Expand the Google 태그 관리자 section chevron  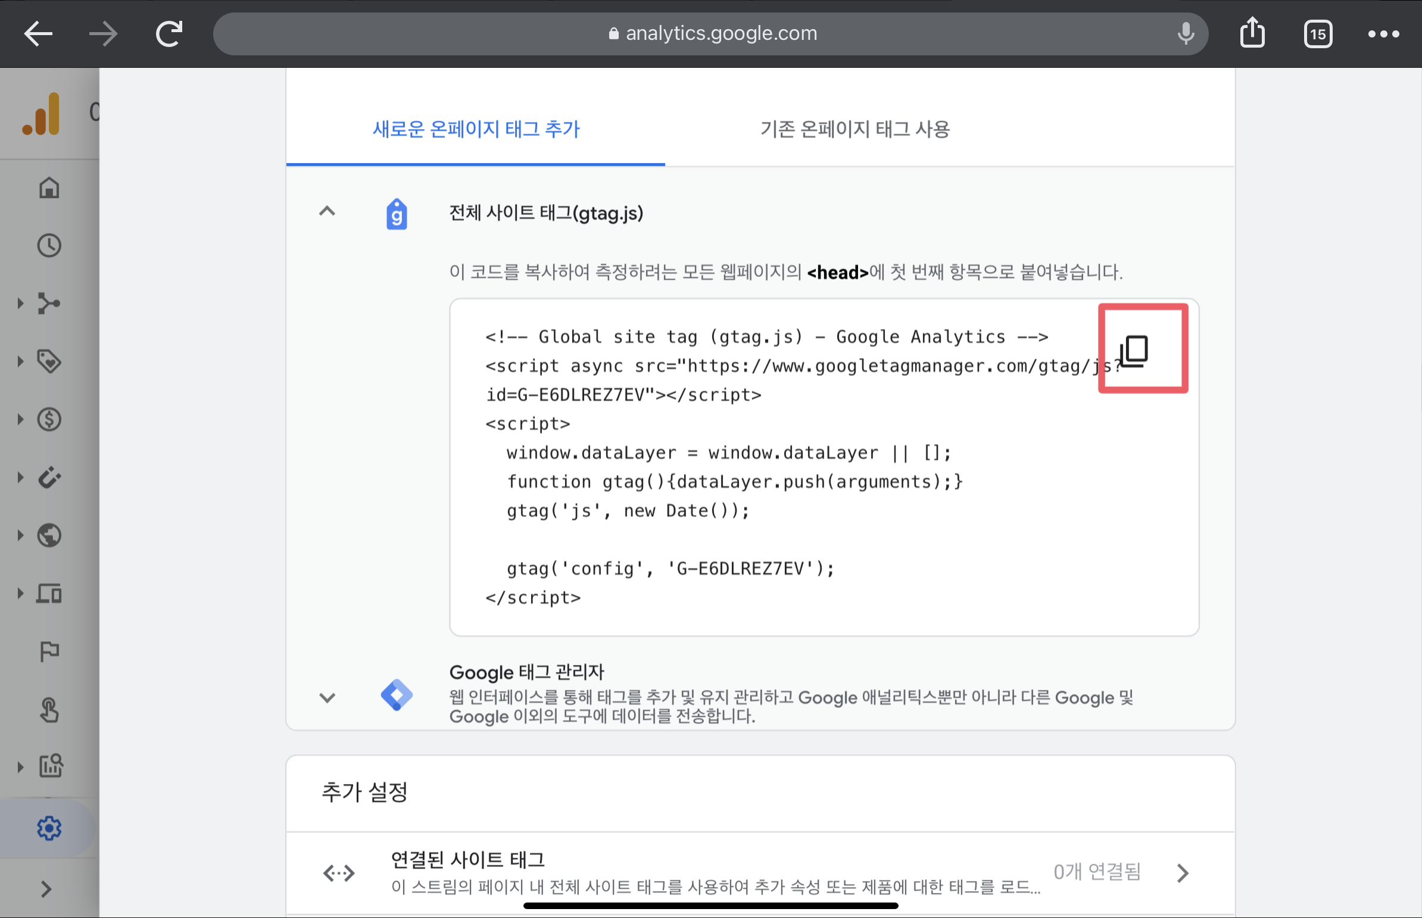[x=328, y=698]
